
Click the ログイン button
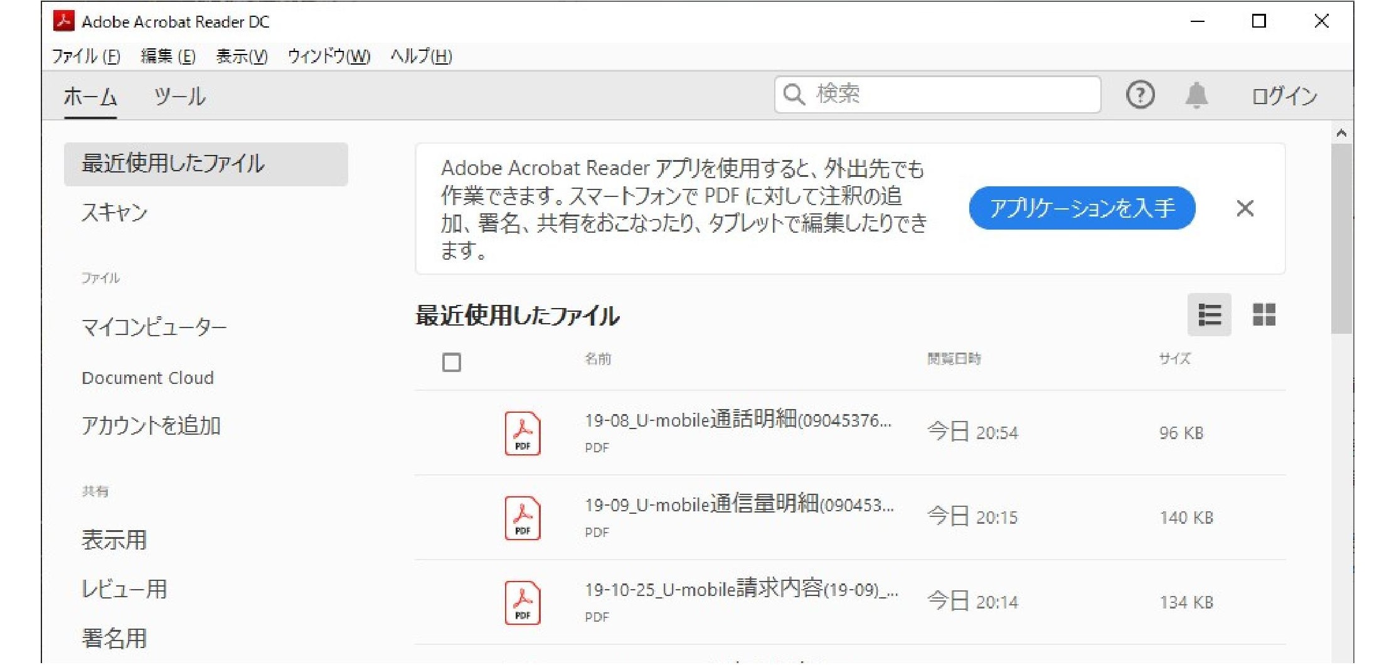[1284, 96]
